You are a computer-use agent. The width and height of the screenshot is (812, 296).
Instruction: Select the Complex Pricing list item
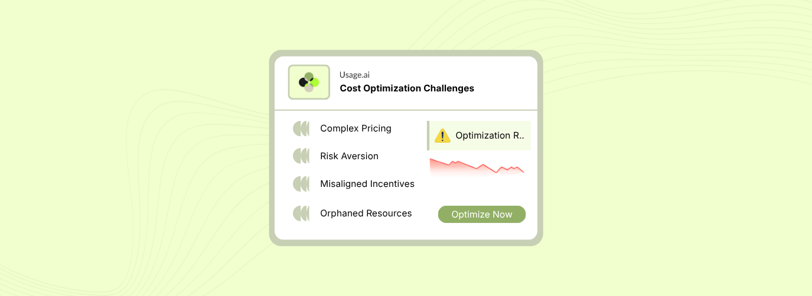pos(356,129)
